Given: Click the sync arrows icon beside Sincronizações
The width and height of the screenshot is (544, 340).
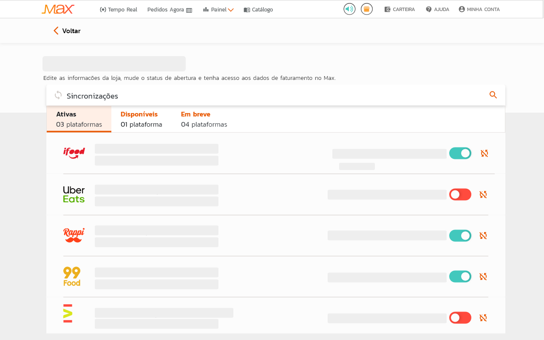Looking at the screenshot, I should pyautogui.click(x=58, y=95).
